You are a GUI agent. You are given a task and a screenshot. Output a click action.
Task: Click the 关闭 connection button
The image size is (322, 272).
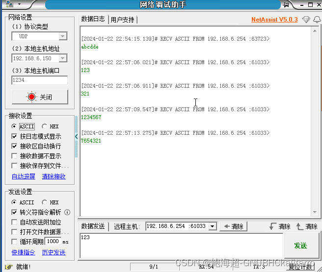pyautogui.click(x=40, y=97)
